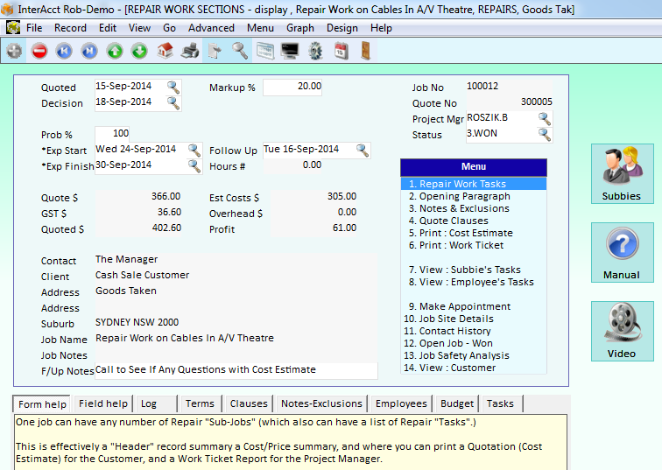
Task: Click the printer icon in toolbar
Action: pyautogui.click(x=190, y=51)
